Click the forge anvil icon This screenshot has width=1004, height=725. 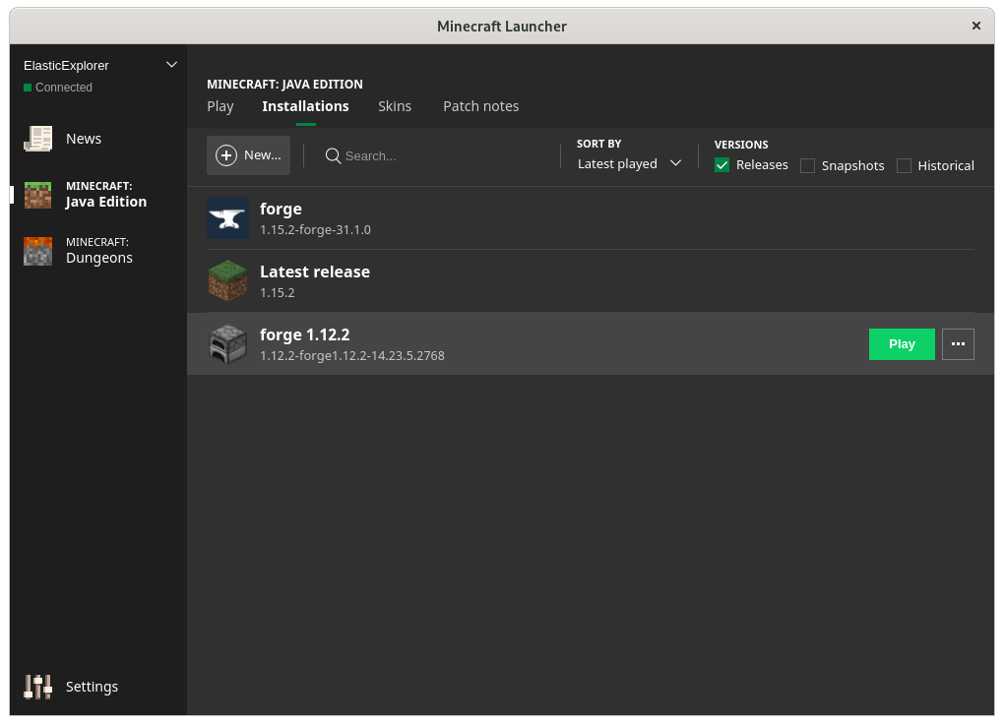tap(228, 218)
